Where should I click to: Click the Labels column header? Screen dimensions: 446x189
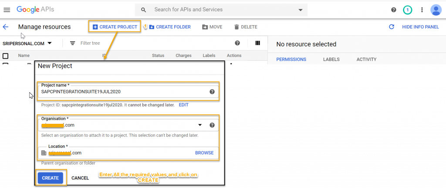point(209,56)
